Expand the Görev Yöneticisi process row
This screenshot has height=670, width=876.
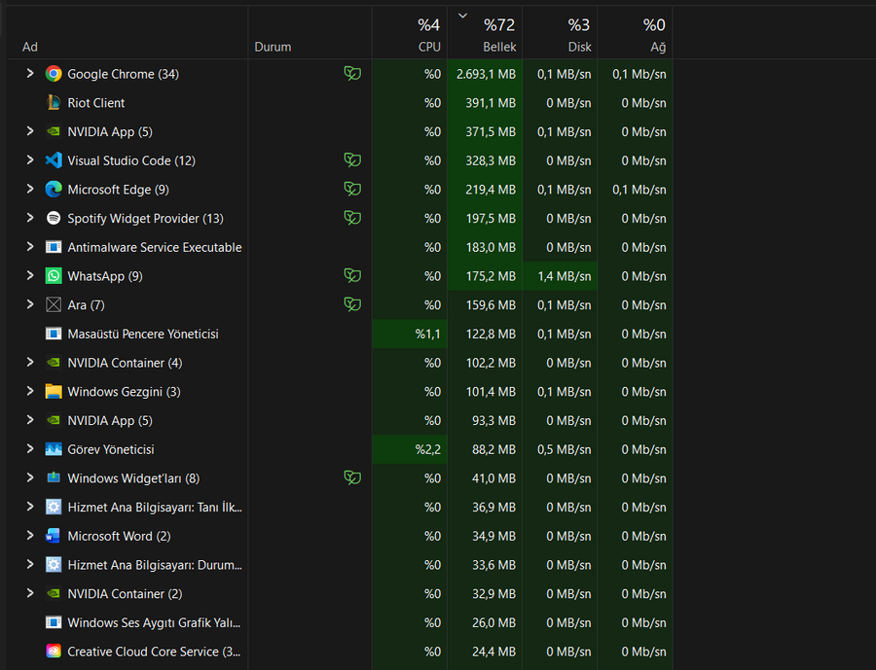[x=30, y=448]
